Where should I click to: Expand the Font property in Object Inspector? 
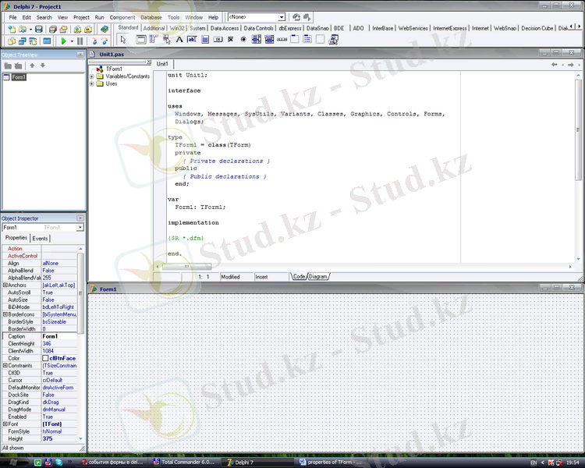click(x=5, y=424)
